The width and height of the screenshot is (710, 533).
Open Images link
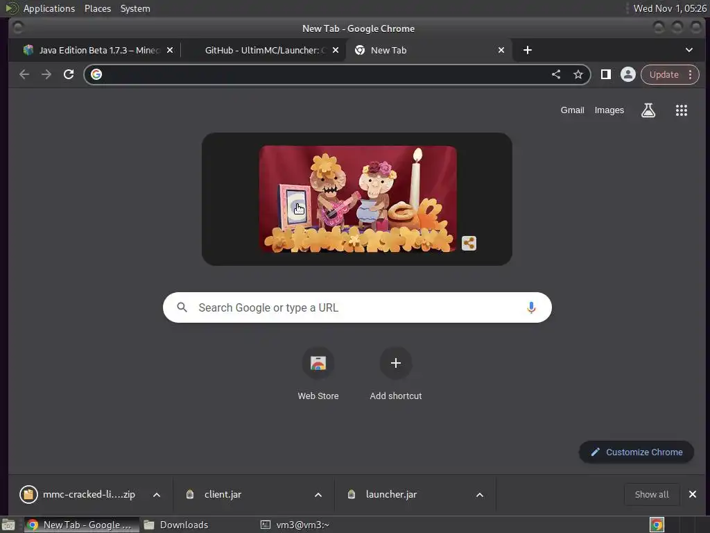[609, 110]
